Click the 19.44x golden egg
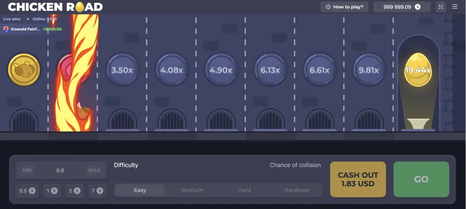Viewport: 466px width, 209px height. (x=418, y=70)
